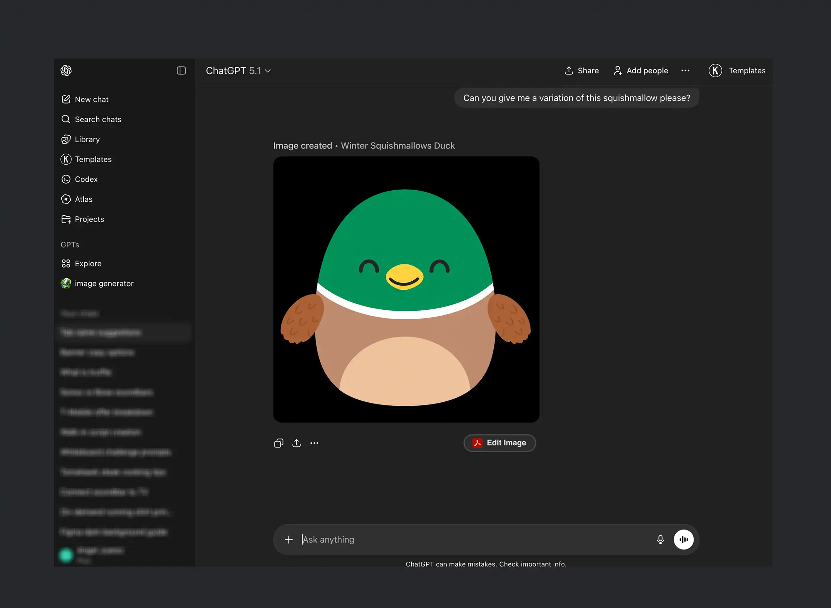Go to the Library
Viewport: 831px width, 608px height.
pos(80,139)
